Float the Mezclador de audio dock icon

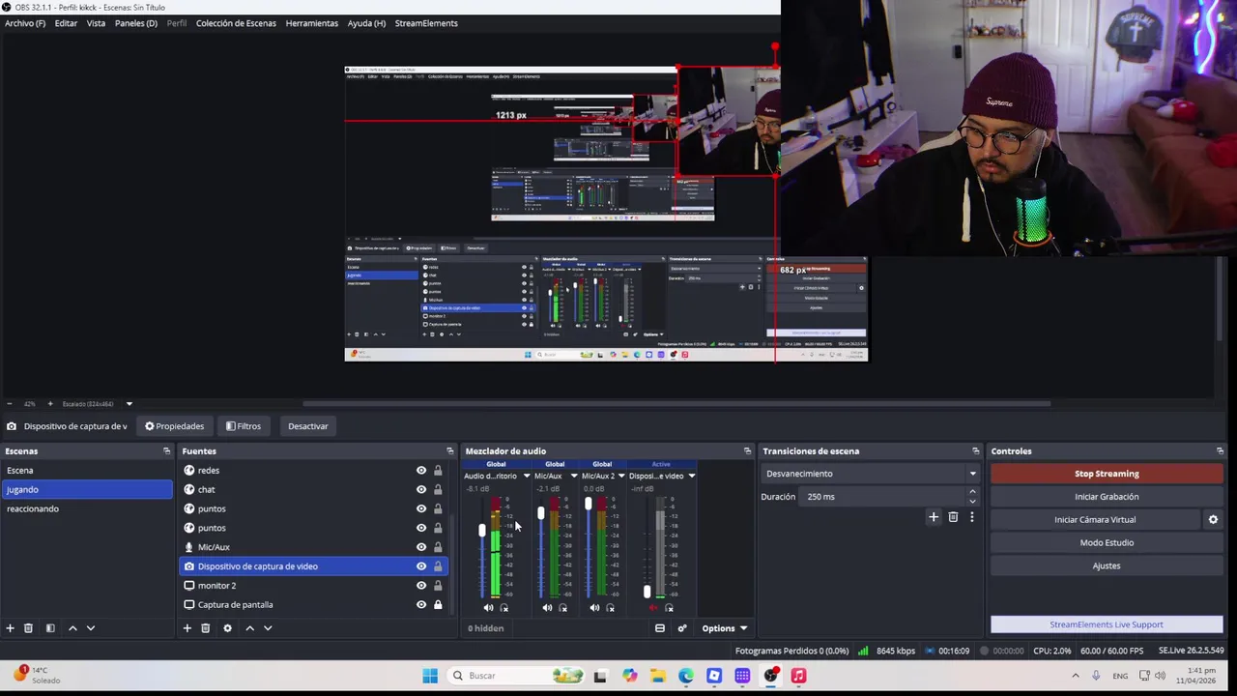click(x=747, y=451)
